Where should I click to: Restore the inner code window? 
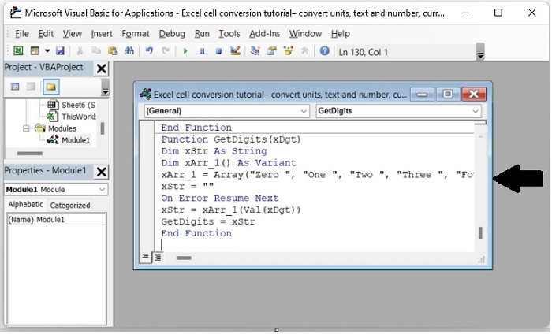(x=447, y=95)
